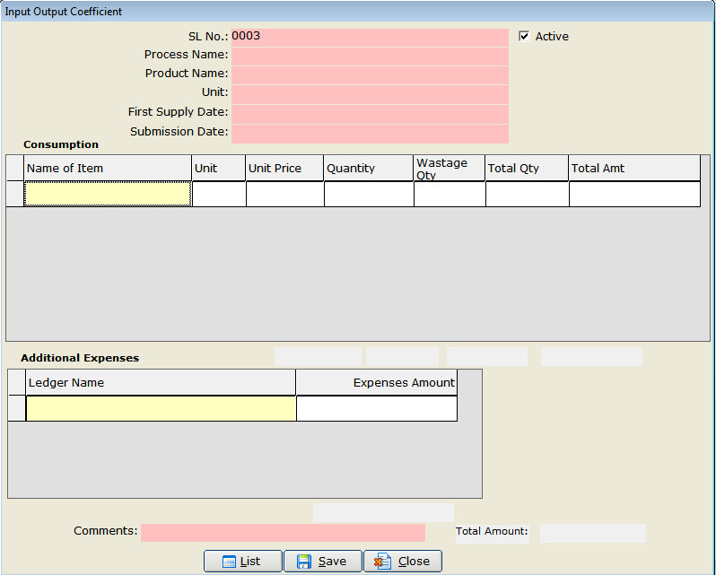Click the Expenses Amount cell

[x=377, y=408]
